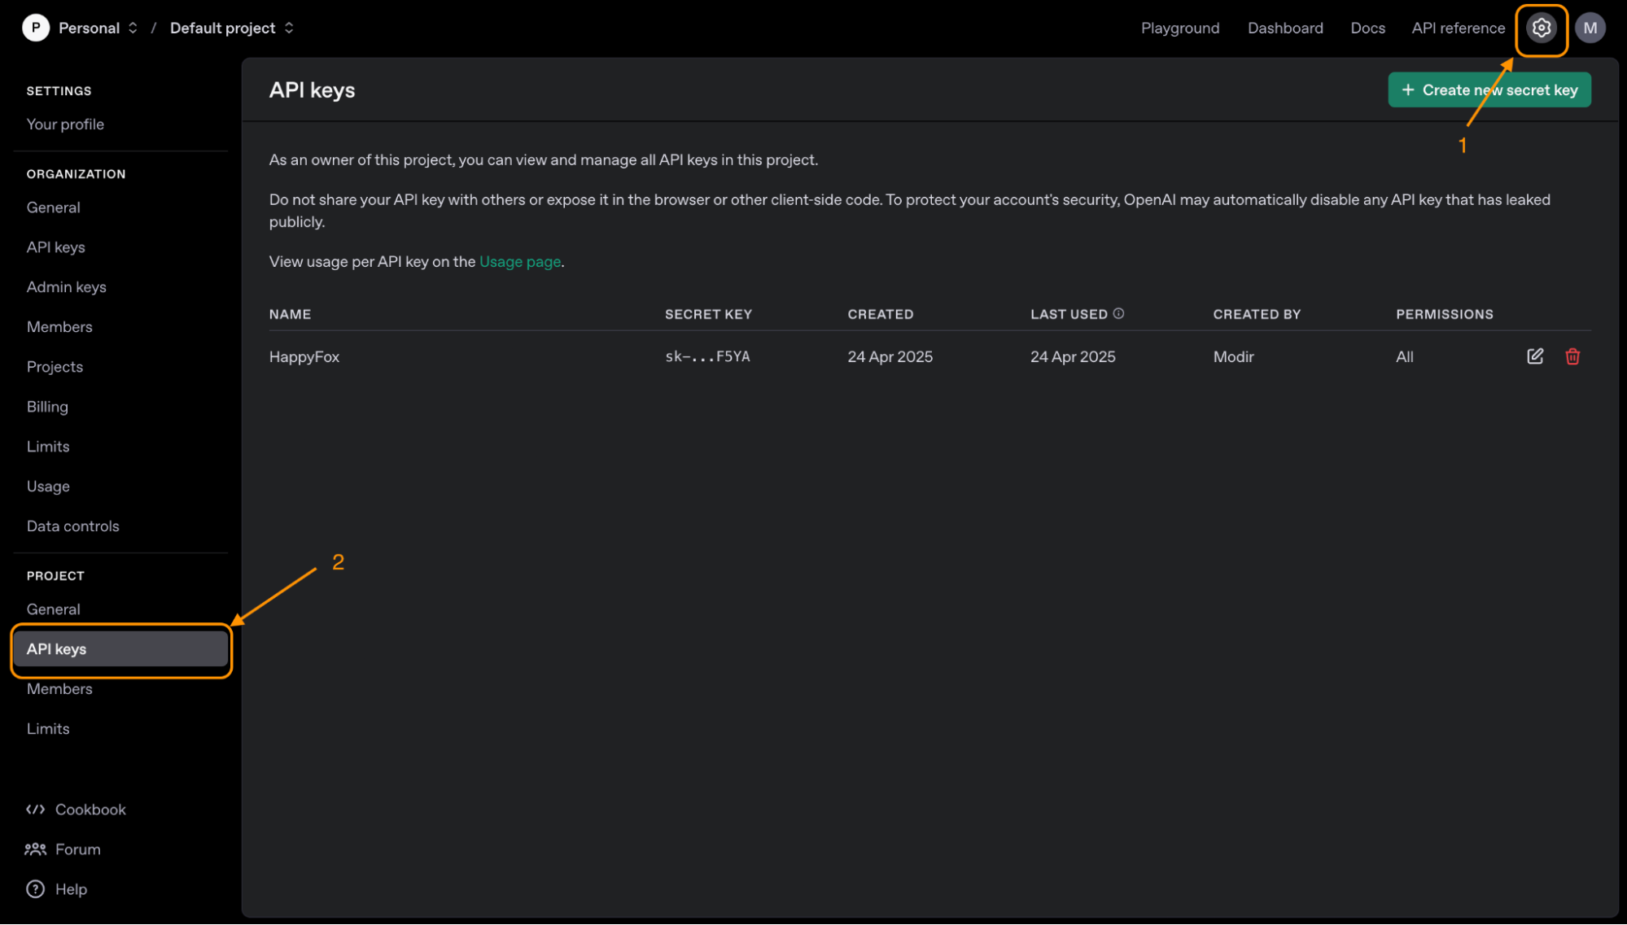Open Data controls page
Viewport: 1627px width, 925px height.
pos(73,526)
